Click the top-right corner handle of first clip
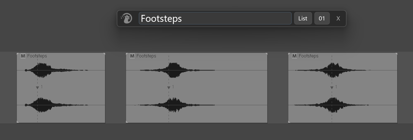 [104, 54]
